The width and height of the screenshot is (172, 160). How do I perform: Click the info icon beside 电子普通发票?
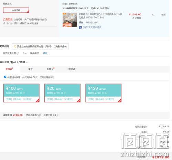tap(18, 53)
